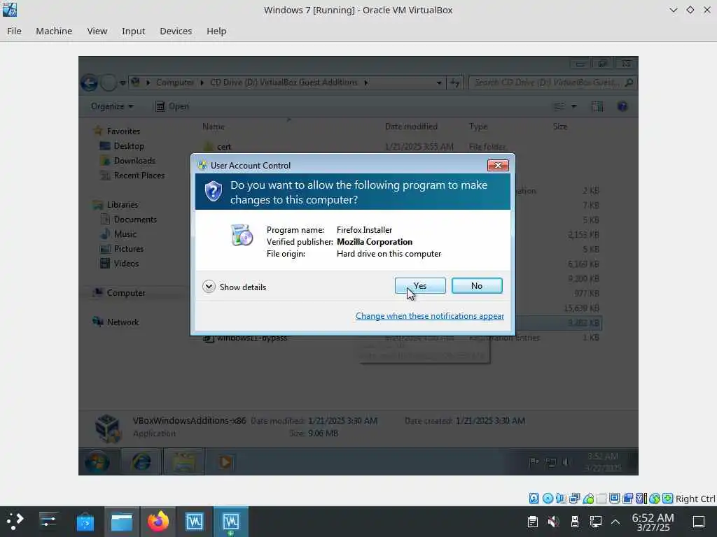Open the View menu
717x537 pixels.
(x=97, y=31)
